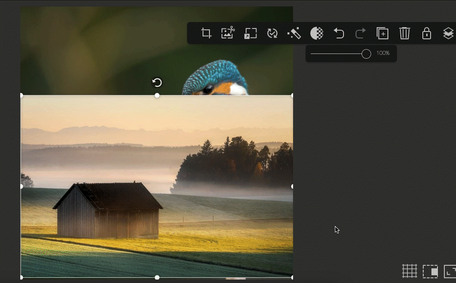Toggle the grid overlay icon
456x283 pixels.
[x=409, y=271]
